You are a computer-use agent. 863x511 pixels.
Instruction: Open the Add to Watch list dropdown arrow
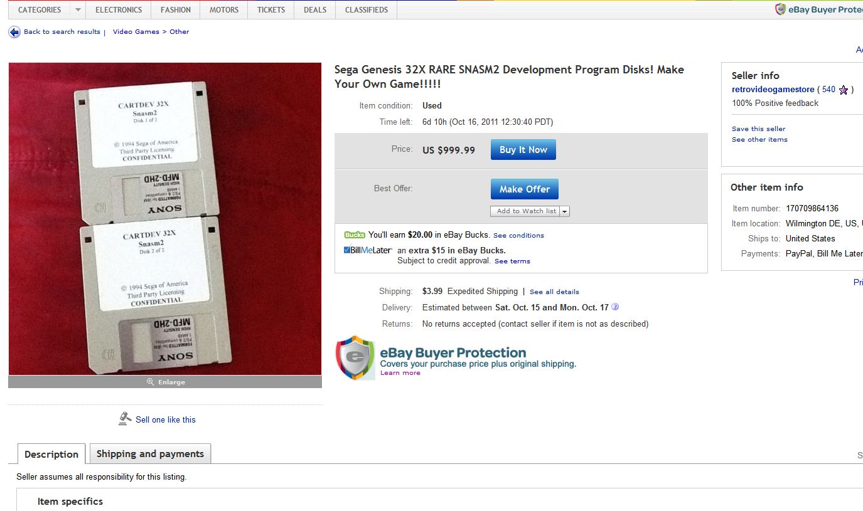[x=564, y=211]
